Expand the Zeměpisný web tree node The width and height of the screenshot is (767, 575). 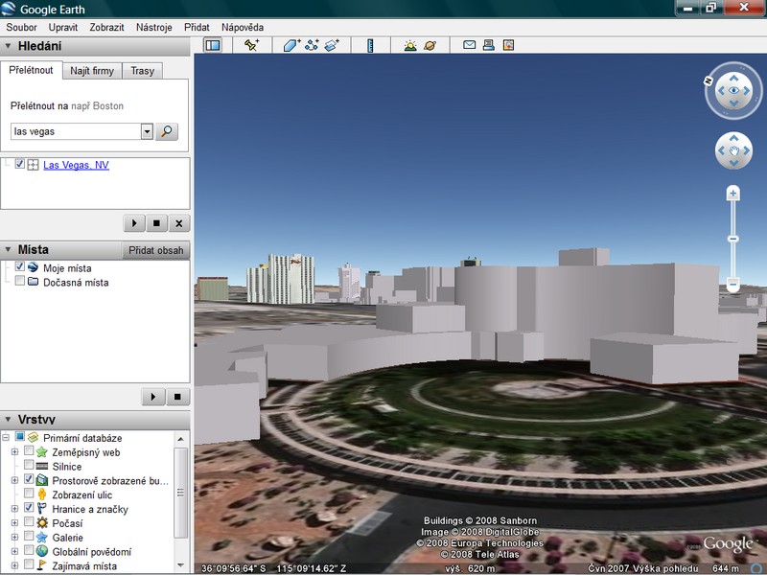[x=14, y=451]
